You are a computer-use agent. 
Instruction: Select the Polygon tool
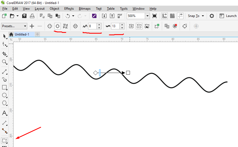[4, 103]
